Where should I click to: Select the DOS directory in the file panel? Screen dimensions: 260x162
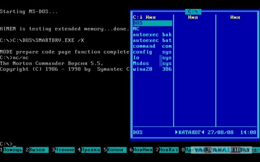[x=152, y=23]
